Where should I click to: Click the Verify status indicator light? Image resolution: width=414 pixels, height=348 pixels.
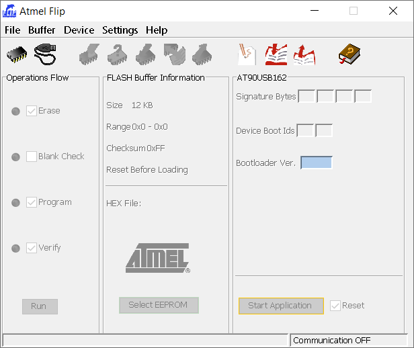point(16,249)
